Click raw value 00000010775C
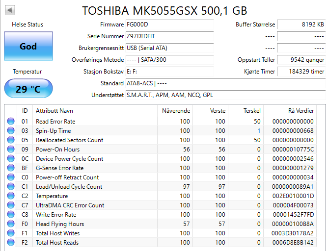Image resolution: width=328 pixels, height=251 pixels. [293, 150]
